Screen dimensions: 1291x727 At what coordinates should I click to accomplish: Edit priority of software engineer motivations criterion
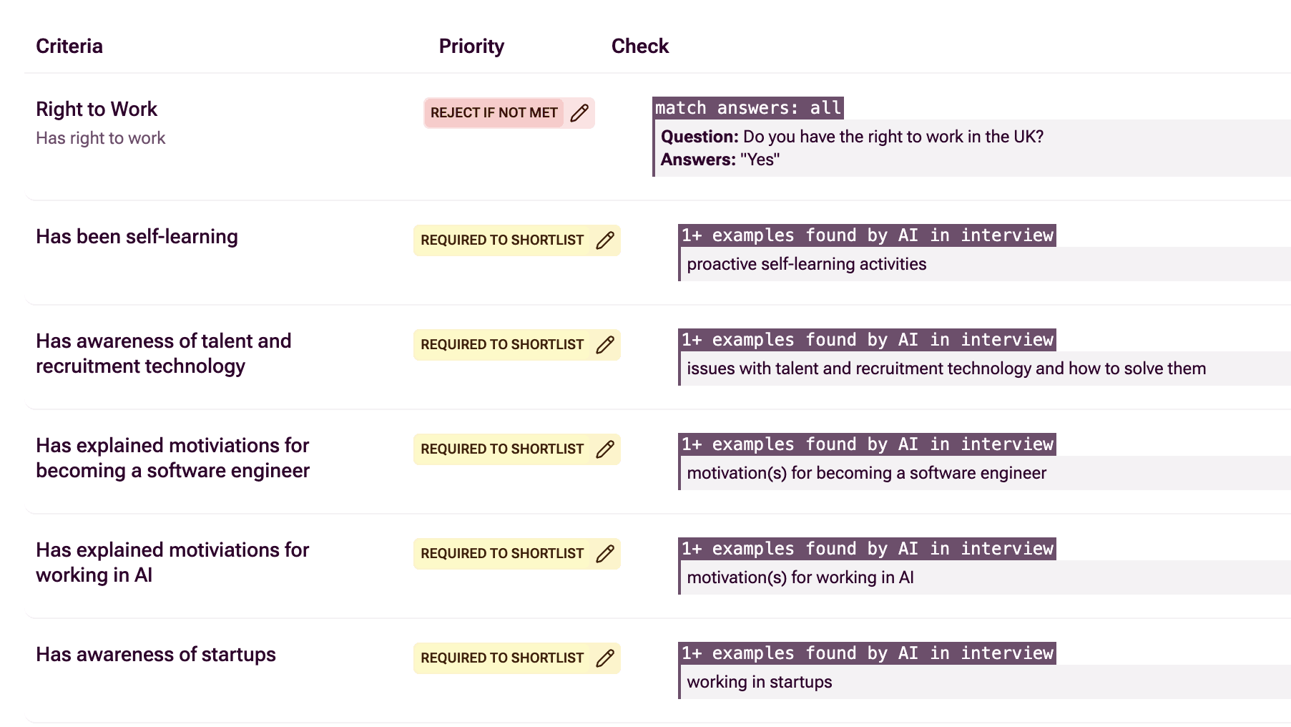pyautogui.click(x=605, y=449)
